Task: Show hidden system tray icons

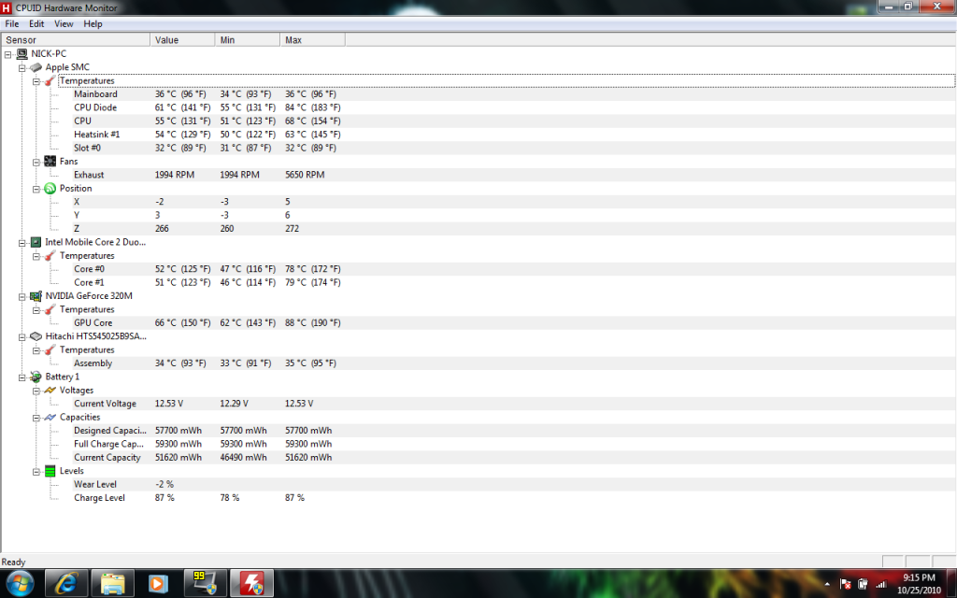Action: point(827,584)
